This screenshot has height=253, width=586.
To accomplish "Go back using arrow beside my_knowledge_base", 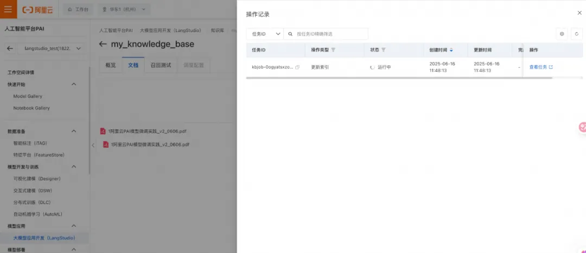I will pos(103,44).
